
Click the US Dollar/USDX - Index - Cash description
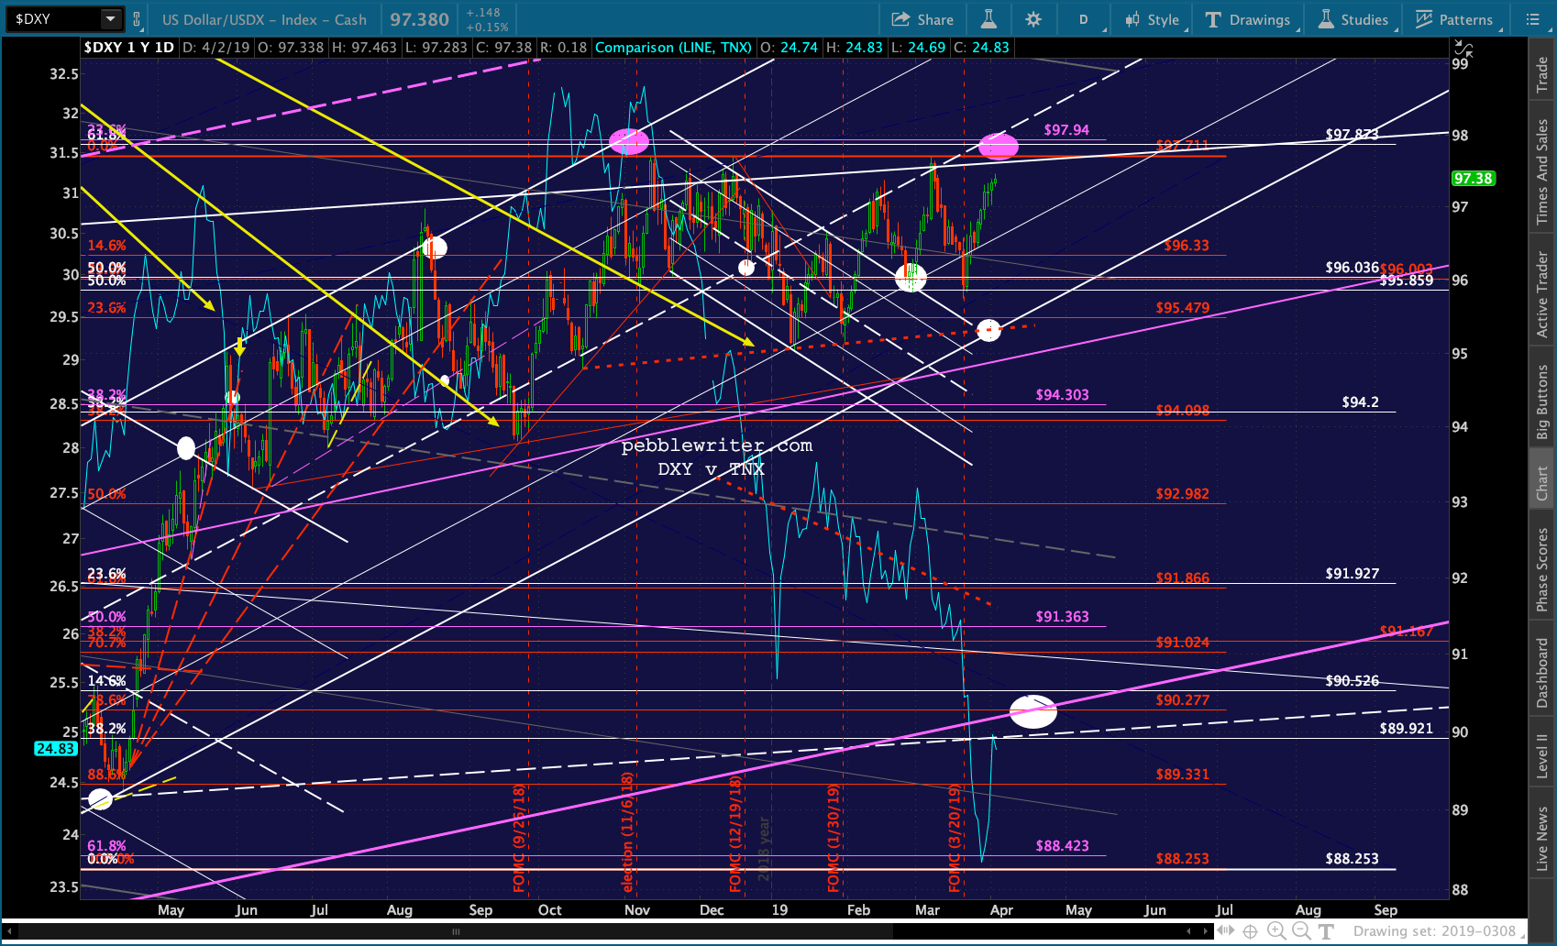[x=264, y=19]
